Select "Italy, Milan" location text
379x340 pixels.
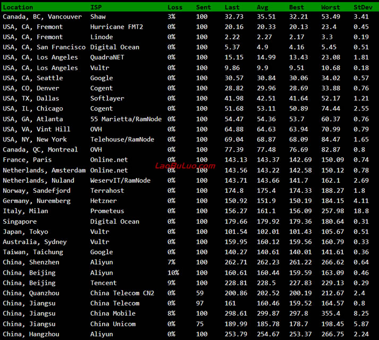pyautogui.click(x=26, y=211)
